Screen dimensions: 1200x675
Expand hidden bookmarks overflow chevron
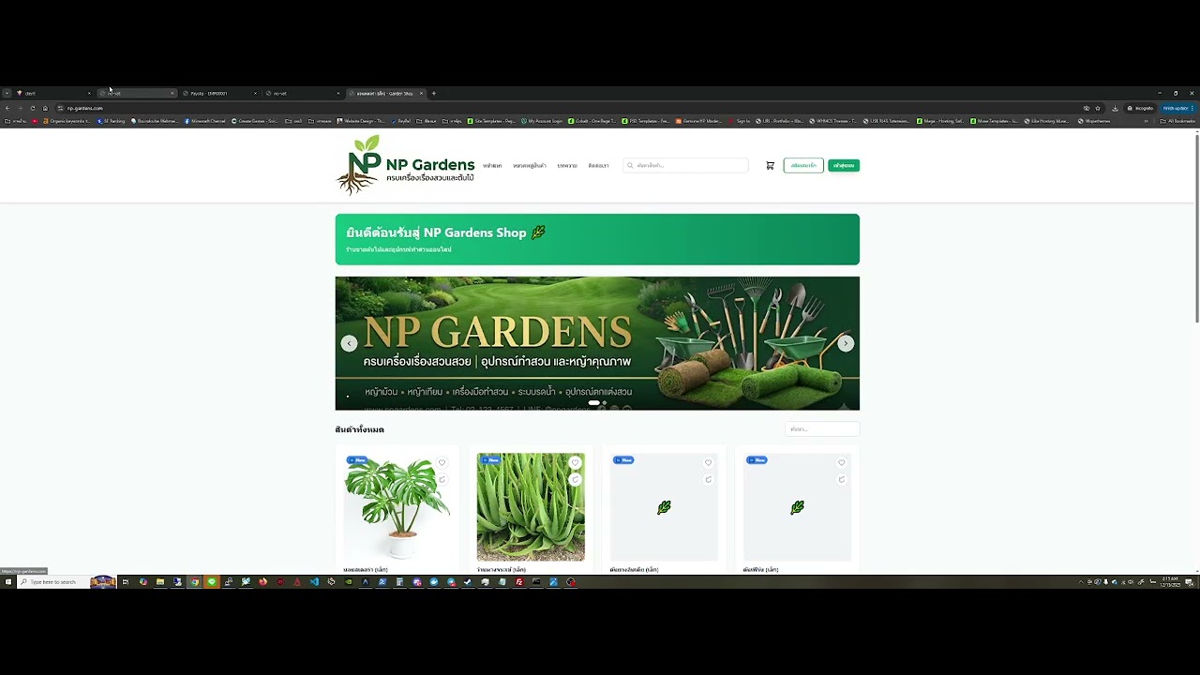(1146, 121)
